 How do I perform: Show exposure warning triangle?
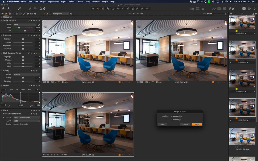coord(203,9)
